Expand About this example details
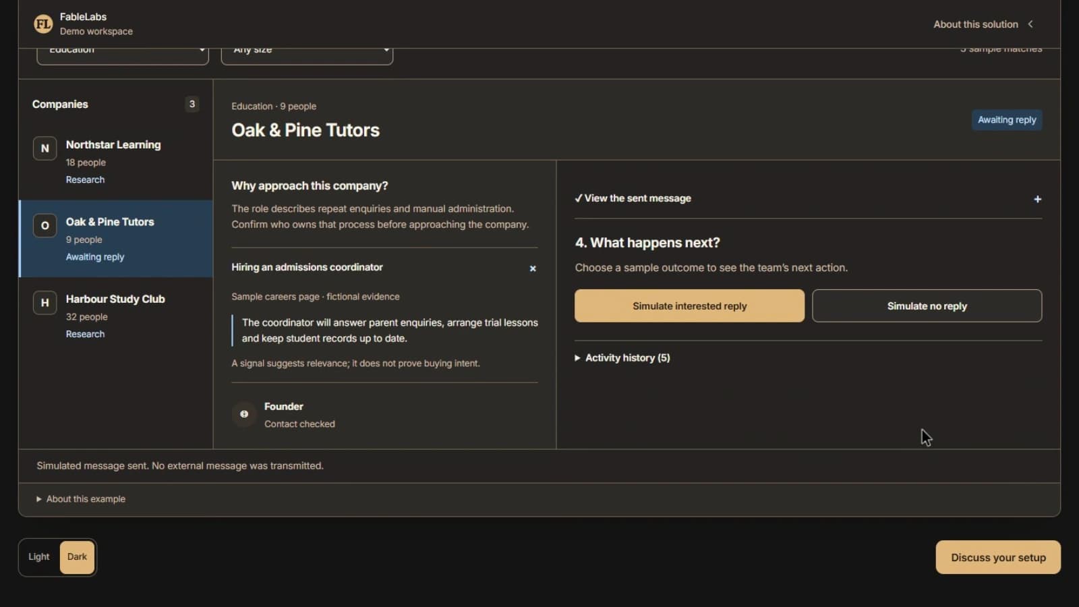The height and width of the screenshot is (607, 1079). (x=81, y=499)
